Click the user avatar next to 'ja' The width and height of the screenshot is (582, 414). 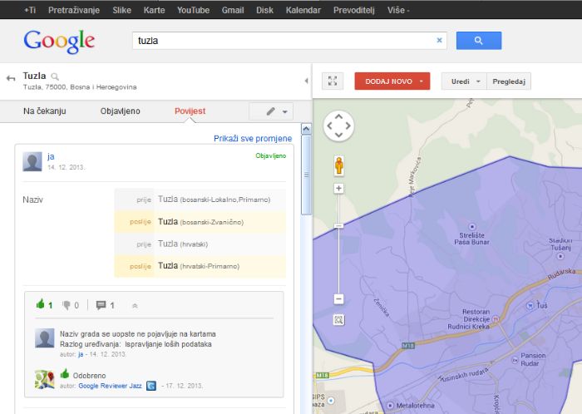(32, 161)
